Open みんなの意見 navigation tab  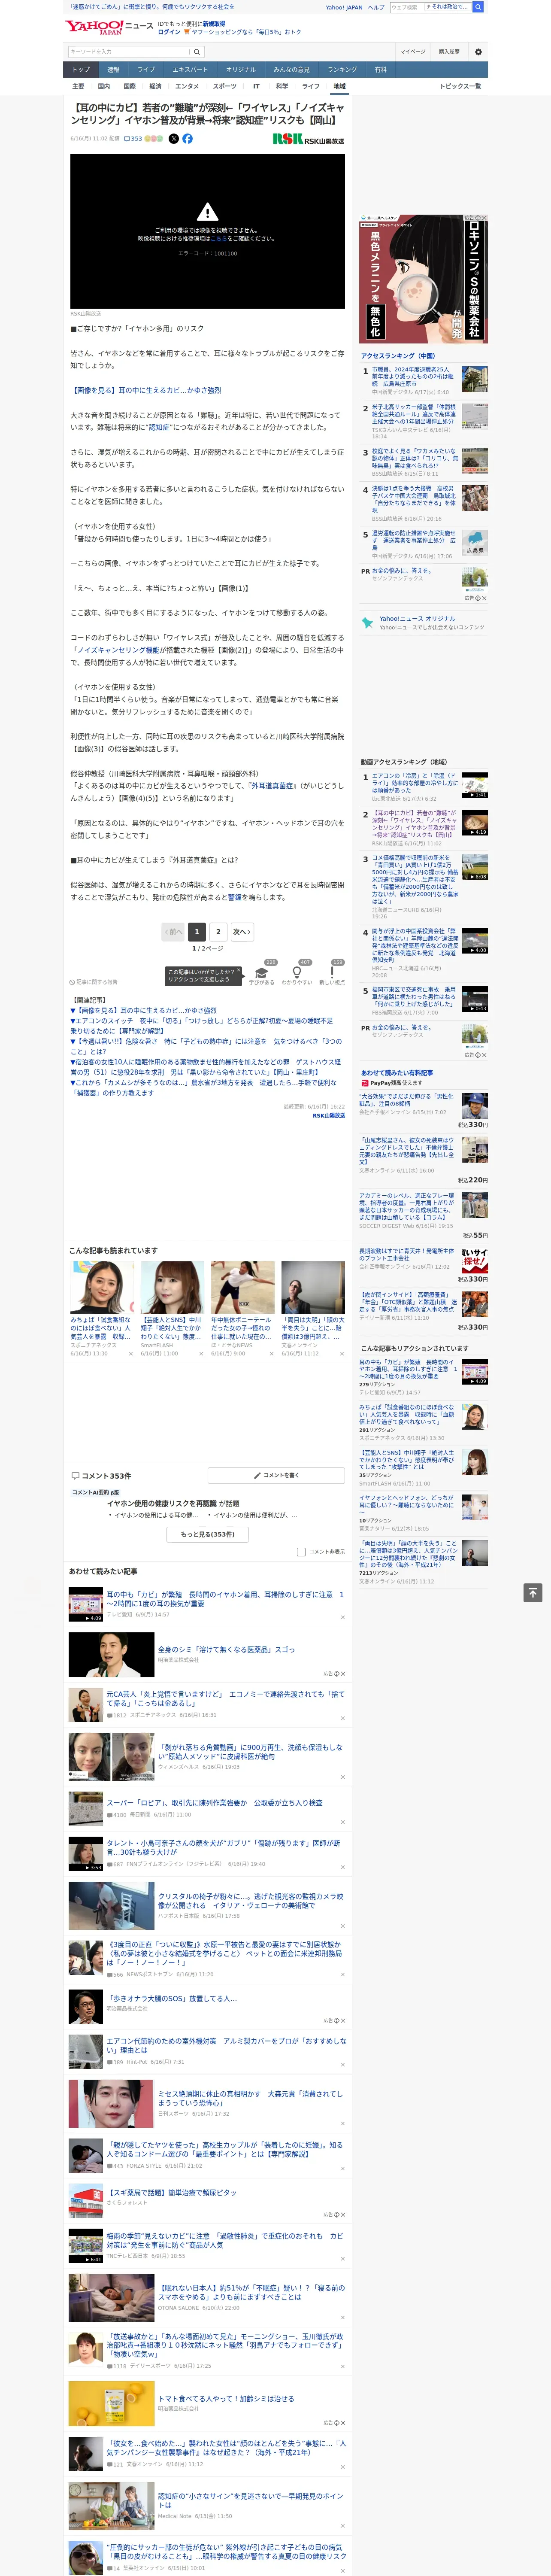coord(291,70)
